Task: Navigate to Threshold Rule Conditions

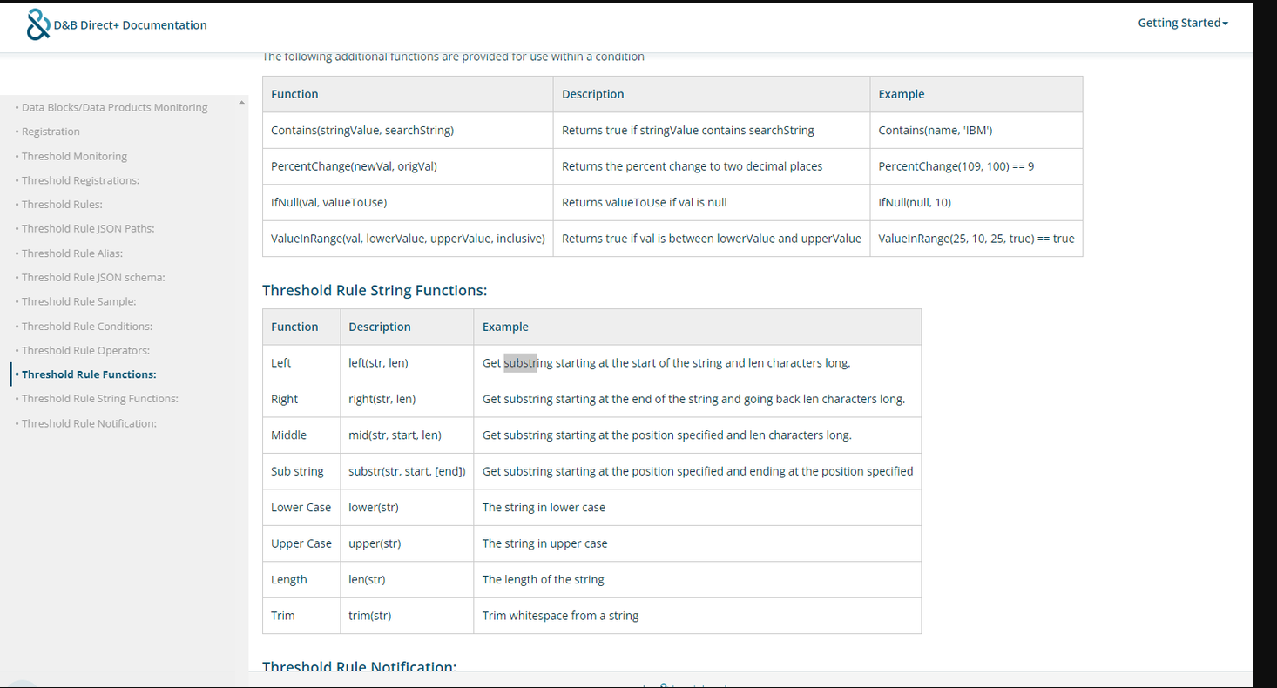Action: coord(87,327)
